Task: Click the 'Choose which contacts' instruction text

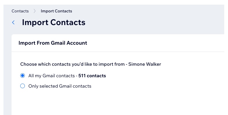Action: click(x=73, y=64)
